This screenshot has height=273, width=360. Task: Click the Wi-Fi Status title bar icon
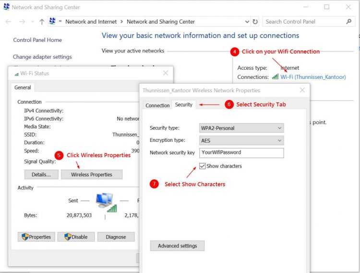[16, 74]
